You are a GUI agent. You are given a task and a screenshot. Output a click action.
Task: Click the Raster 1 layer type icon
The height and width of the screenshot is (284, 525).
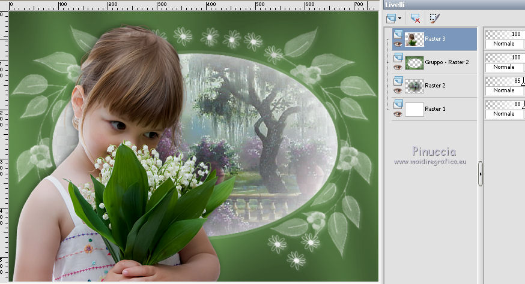coord(398,105)
